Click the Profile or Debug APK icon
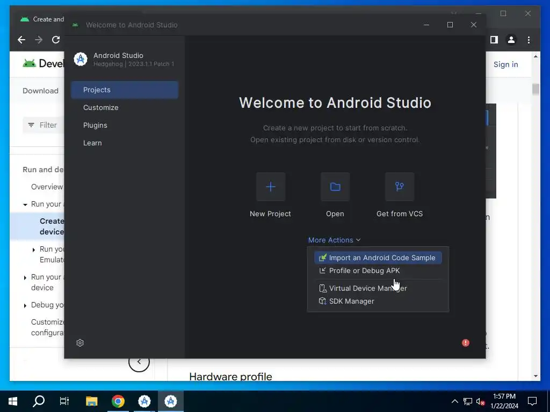The image size is (550, 412). 322,270
